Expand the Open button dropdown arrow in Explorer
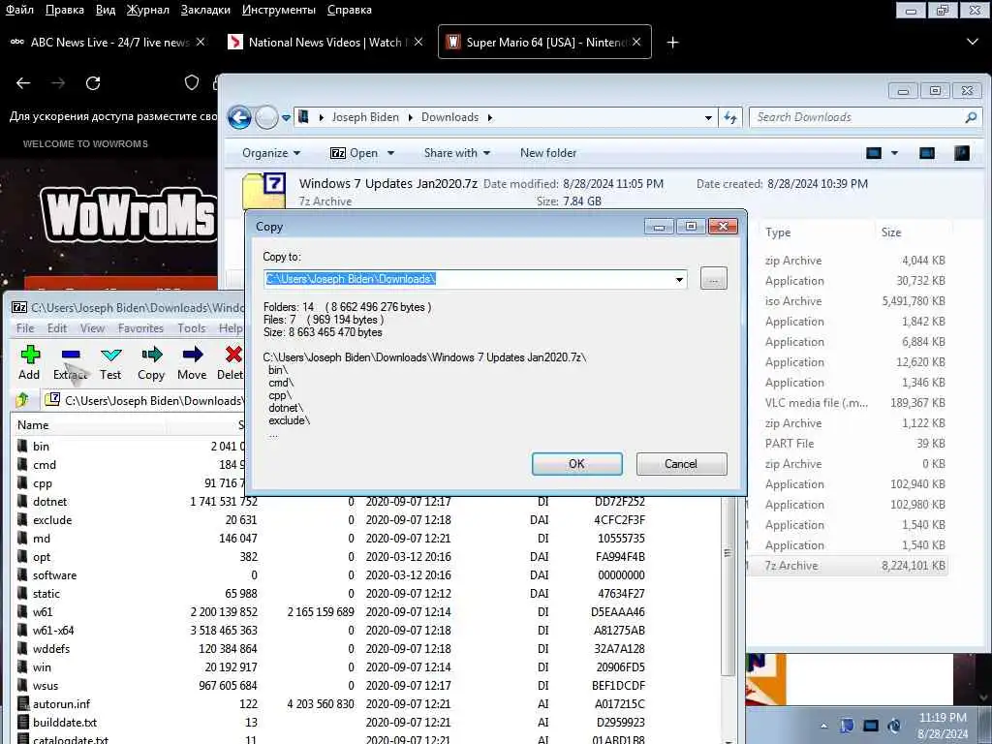Image resolution: width=992 pixels, height=744 pixels. tap(390, 153)
